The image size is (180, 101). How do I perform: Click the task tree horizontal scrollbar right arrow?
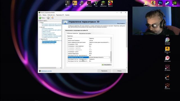(61, 68)
